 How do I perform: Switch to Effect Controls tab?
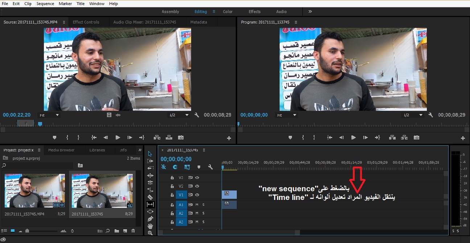86,22
